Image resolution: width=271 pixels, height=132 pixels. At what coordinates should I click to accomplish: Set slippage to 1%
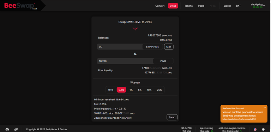[131, 90]
